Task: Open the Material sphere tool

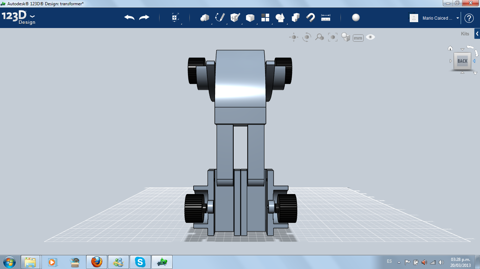Action: [x=356, y=18]
